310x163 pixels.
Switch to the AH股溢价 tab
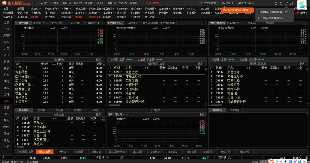133,23
